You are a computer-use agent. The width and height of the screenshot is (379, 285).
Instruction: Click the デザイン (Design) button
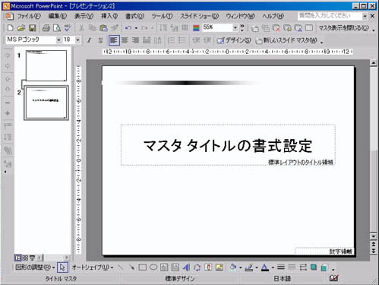234,40
